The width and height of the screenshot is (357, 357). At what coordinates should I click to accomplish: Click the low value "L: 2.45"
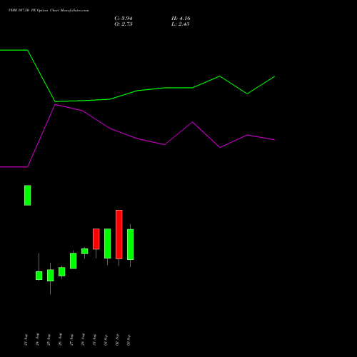[x=180, y=24]
